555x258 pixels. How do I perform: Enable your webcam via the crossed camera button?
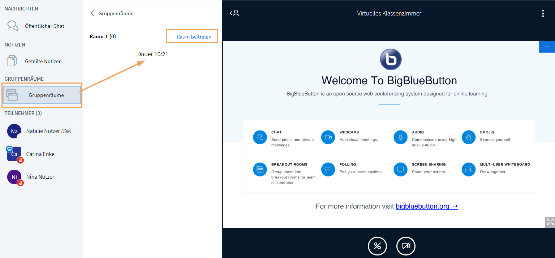(x=406, y=246)
